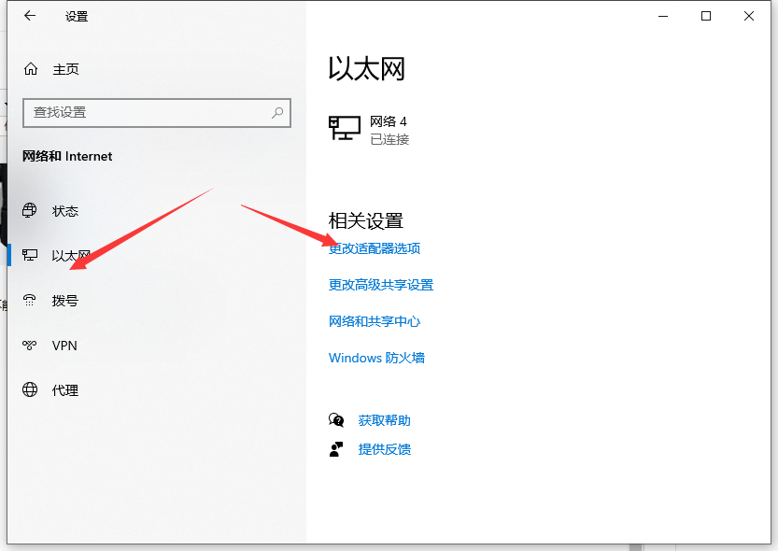Open Windows 防火墙 settings link

tap(377, 358)
